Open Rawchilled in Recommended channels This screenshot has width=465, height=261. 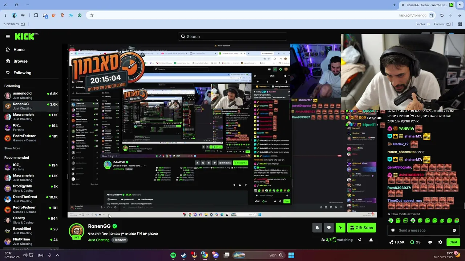point(31,231)
